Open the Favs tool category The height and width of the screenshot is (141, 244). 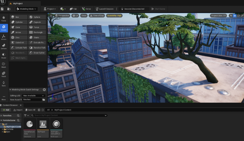pyautogui.click(x=4, y=19)
